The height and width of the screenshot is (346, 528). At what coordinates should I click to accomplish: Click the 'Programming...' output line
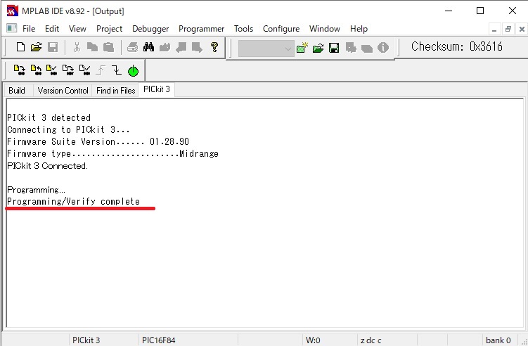click(36, 190)
